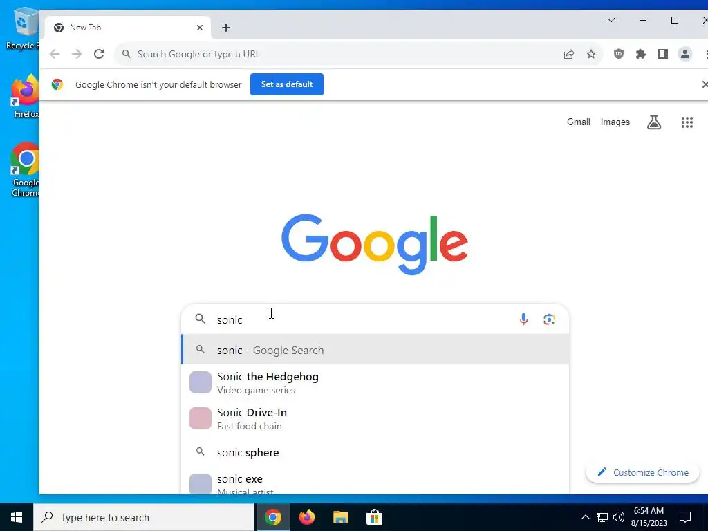The image size is (708, 531).
Task: Open the uBlock Origin shield extension
Action: (619, 54)
